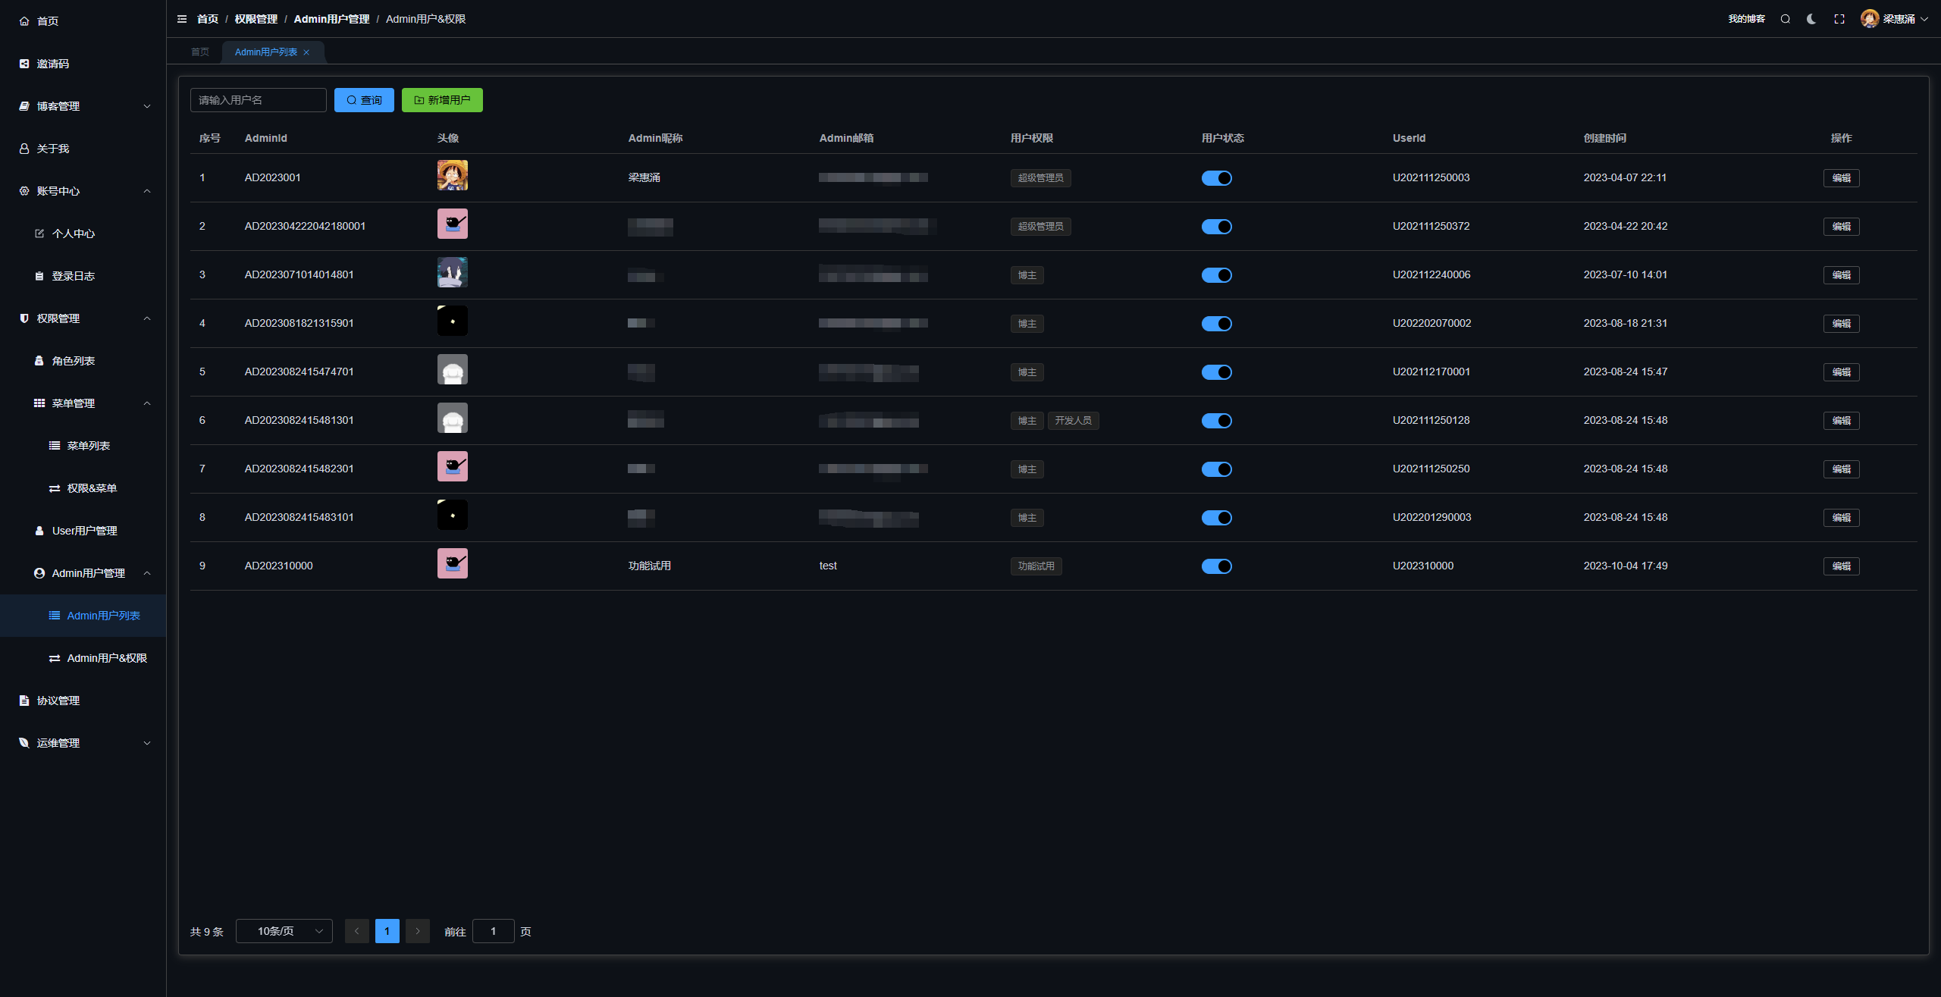This screenshot has height=997, width=1941.
Task: Toggle status switch for 功能试用 user
Action: [1216, 566]
